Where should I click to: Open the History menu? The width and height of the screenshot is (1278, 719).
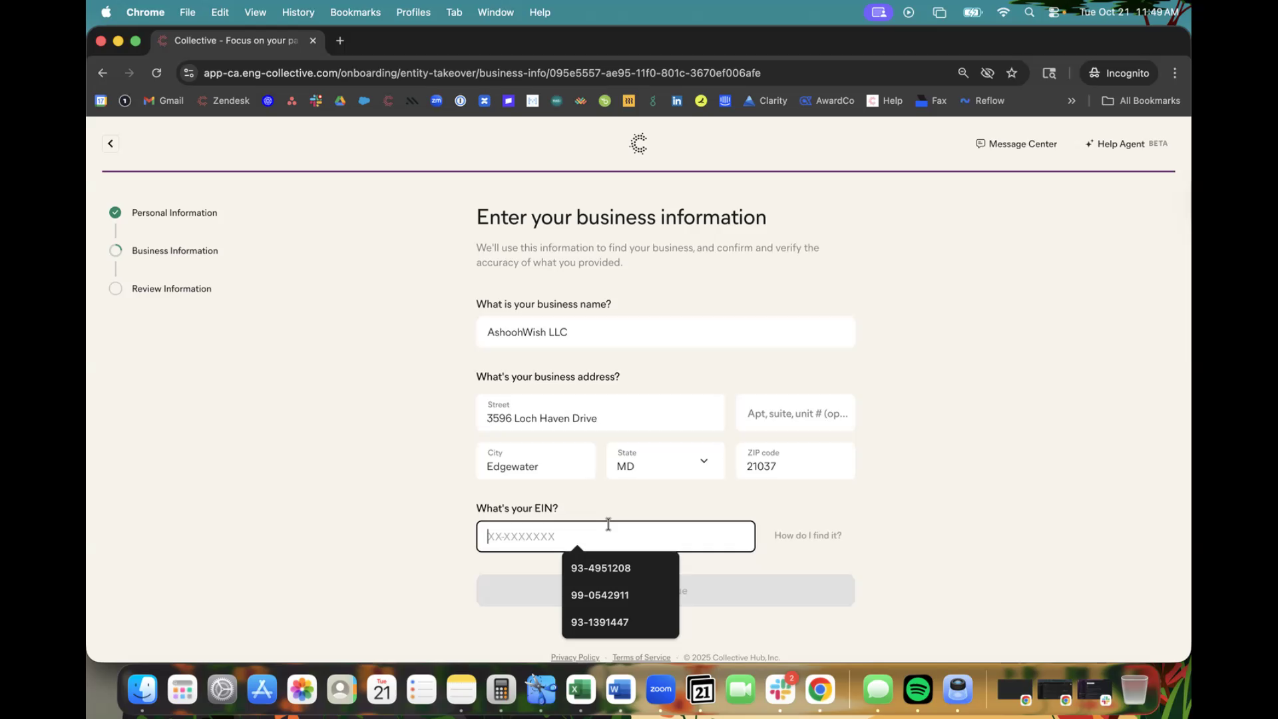pyautogui.click(x=298, y=12)
